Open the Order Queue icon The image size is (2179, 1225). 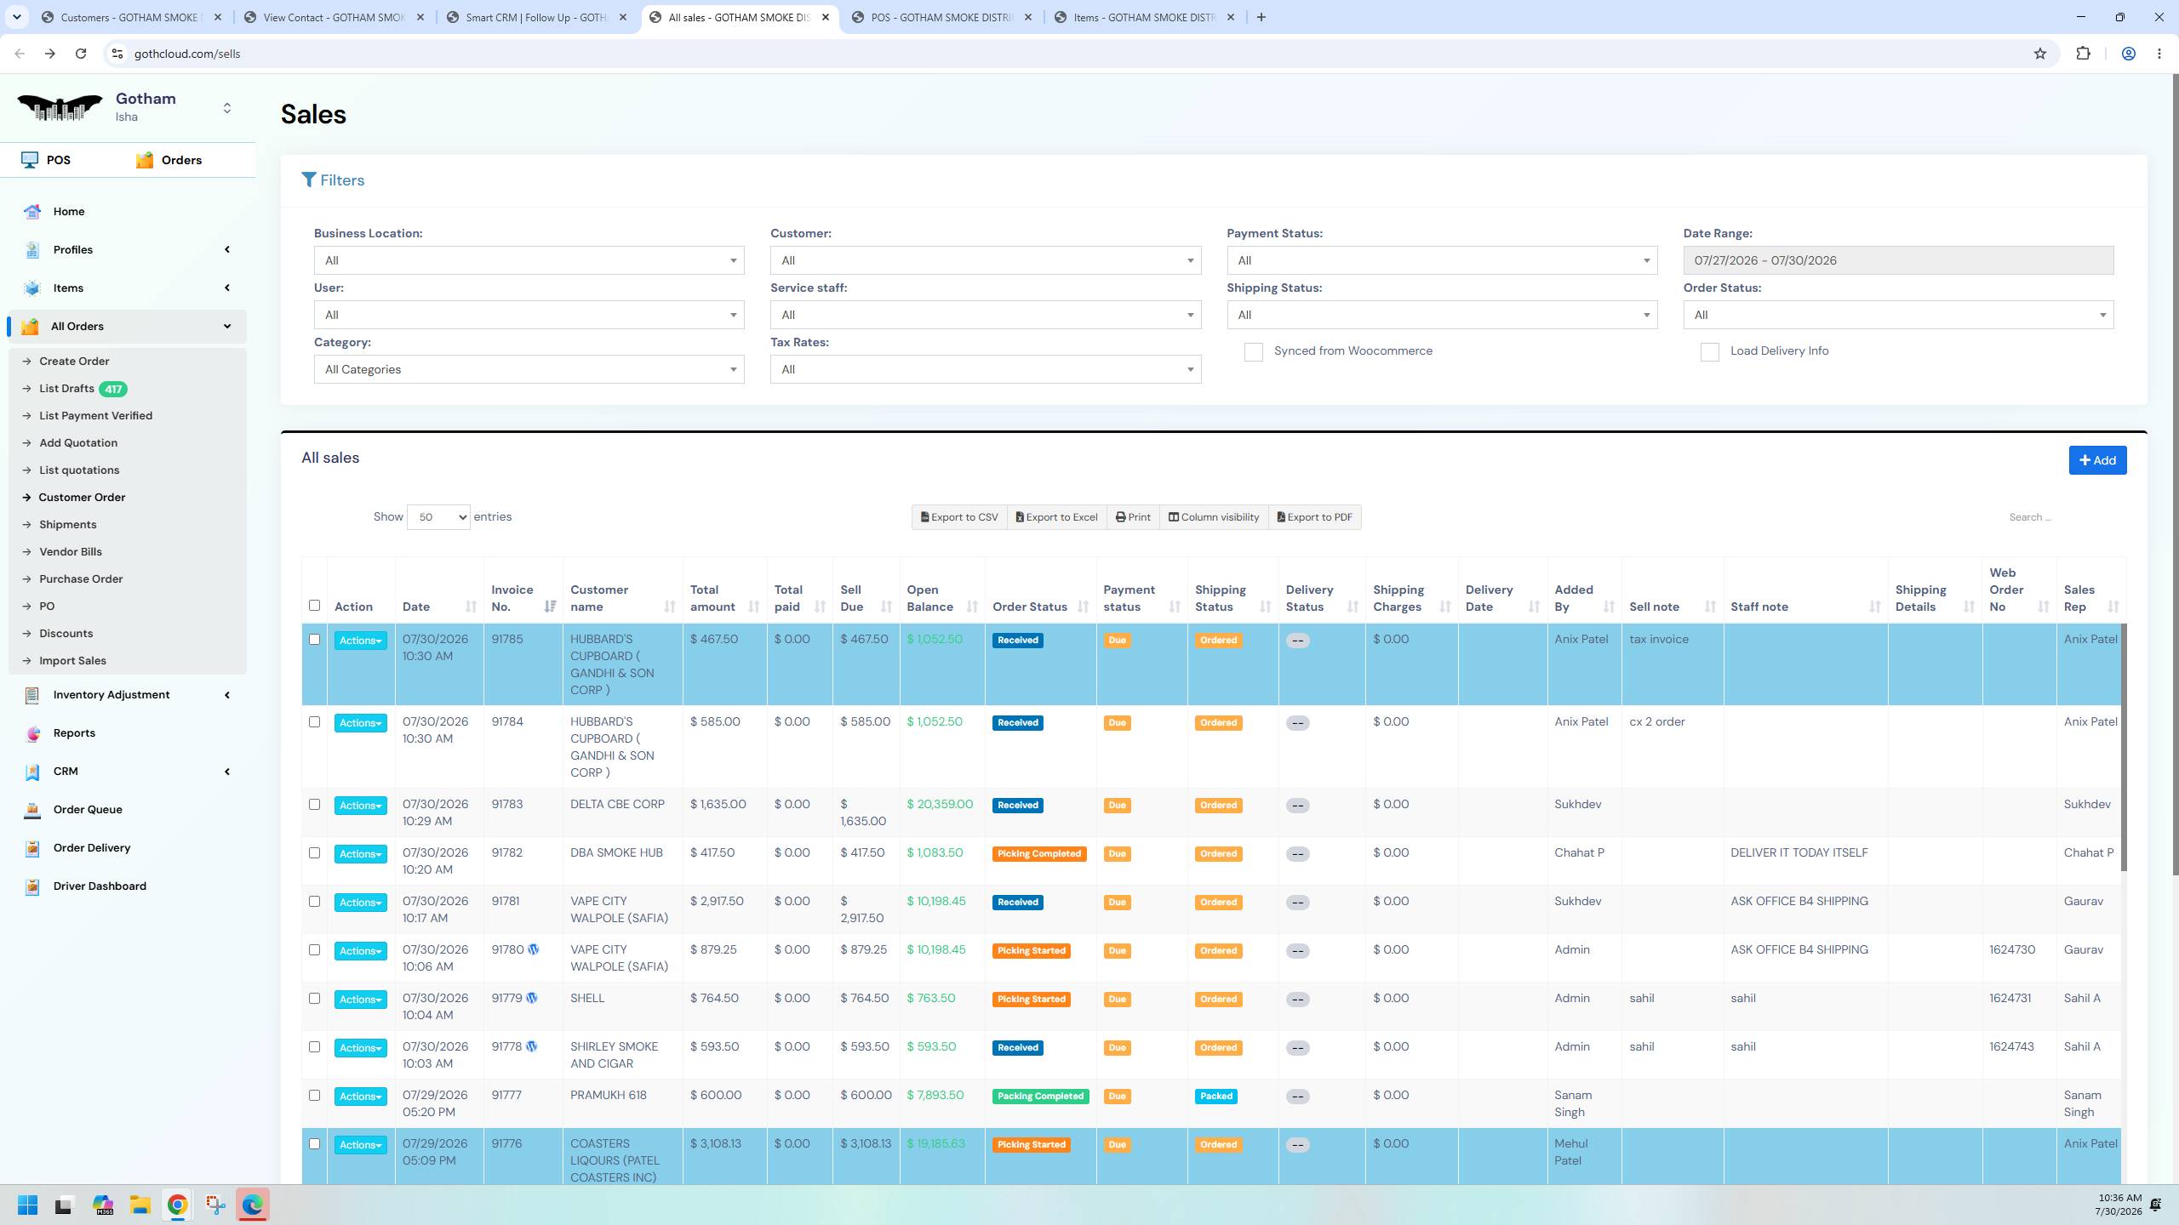pyautogui.click(x=32, y=810)
